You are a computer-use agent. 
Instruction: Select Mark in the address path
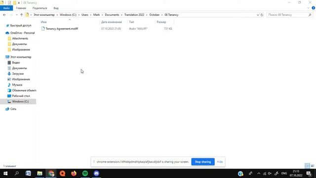point(96,15)
